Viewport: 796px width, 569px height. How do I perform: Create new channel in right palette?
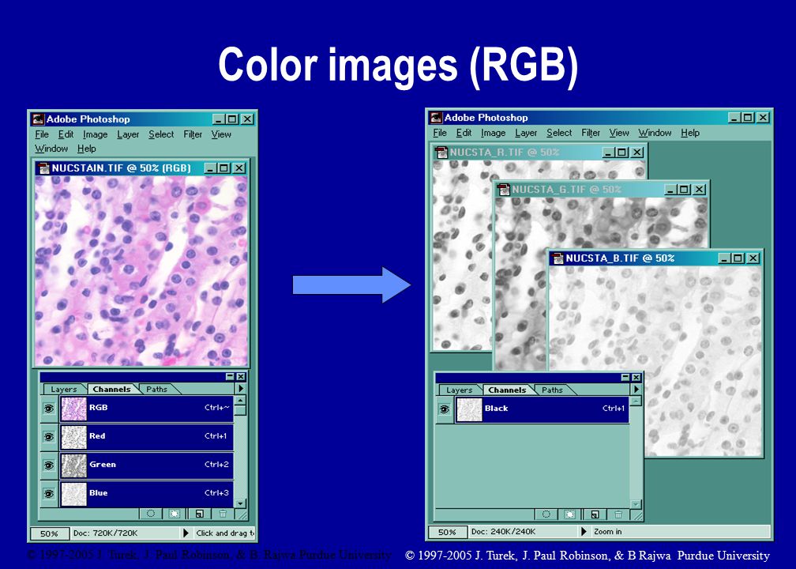coord(595,514)
